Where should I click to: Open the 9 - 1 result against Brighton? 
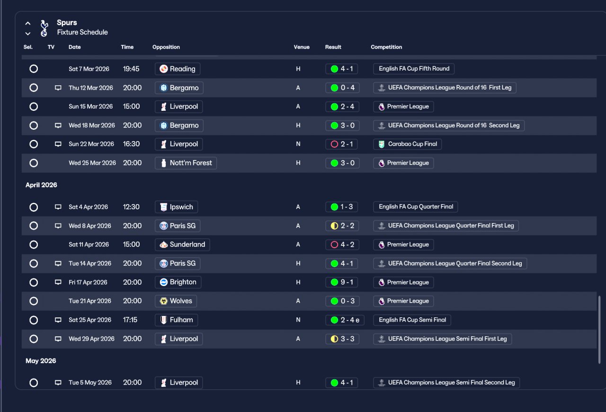342,282
